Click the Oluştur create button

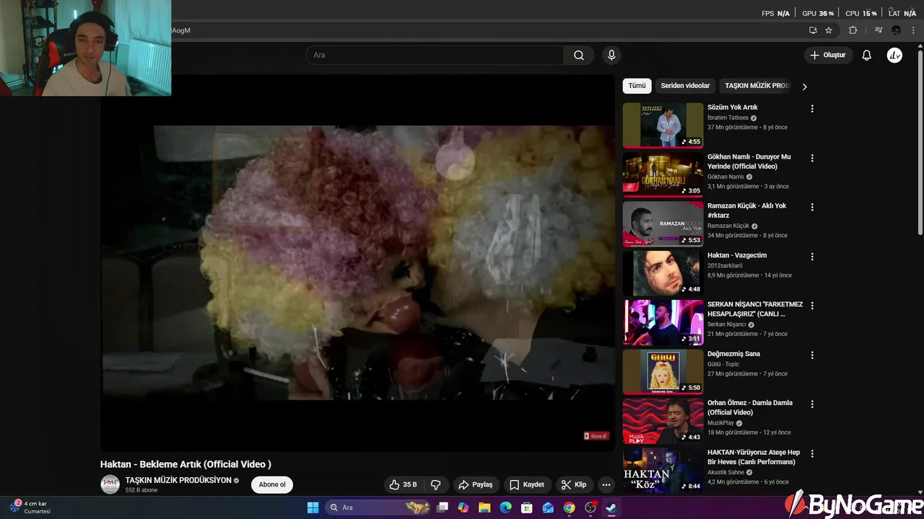pyautogui.click(x=828, y=55)
